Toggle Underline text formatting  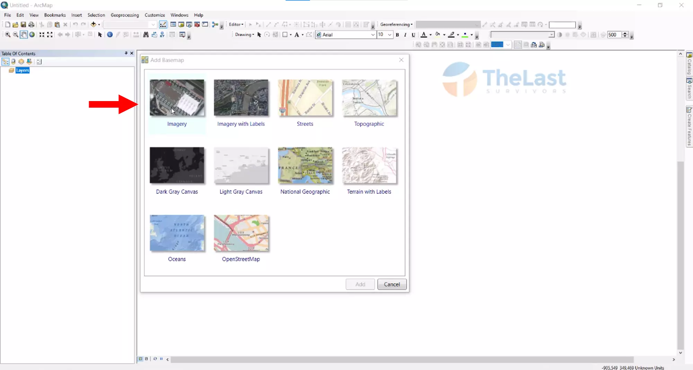[x=413, y=35]
